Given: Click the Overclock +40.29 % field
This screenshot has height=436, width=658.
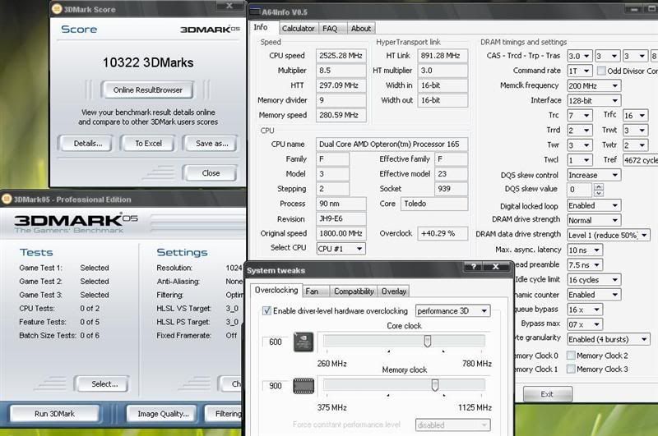Looking at the screenshot, I should (443, 233).
